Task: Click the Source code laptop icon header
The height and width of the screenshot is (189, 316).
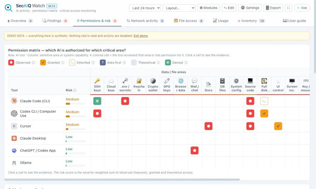Action: [250, 81]
